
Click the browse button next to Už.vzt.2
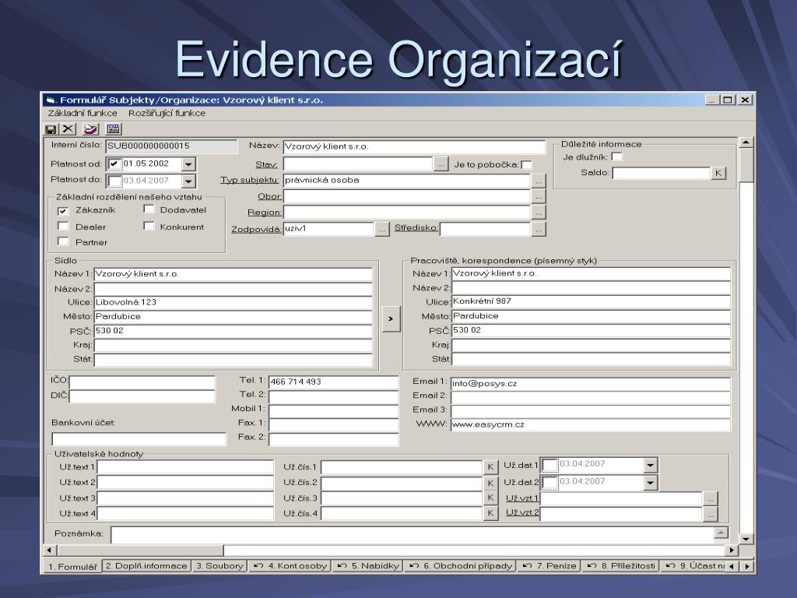tap(711, 515)
